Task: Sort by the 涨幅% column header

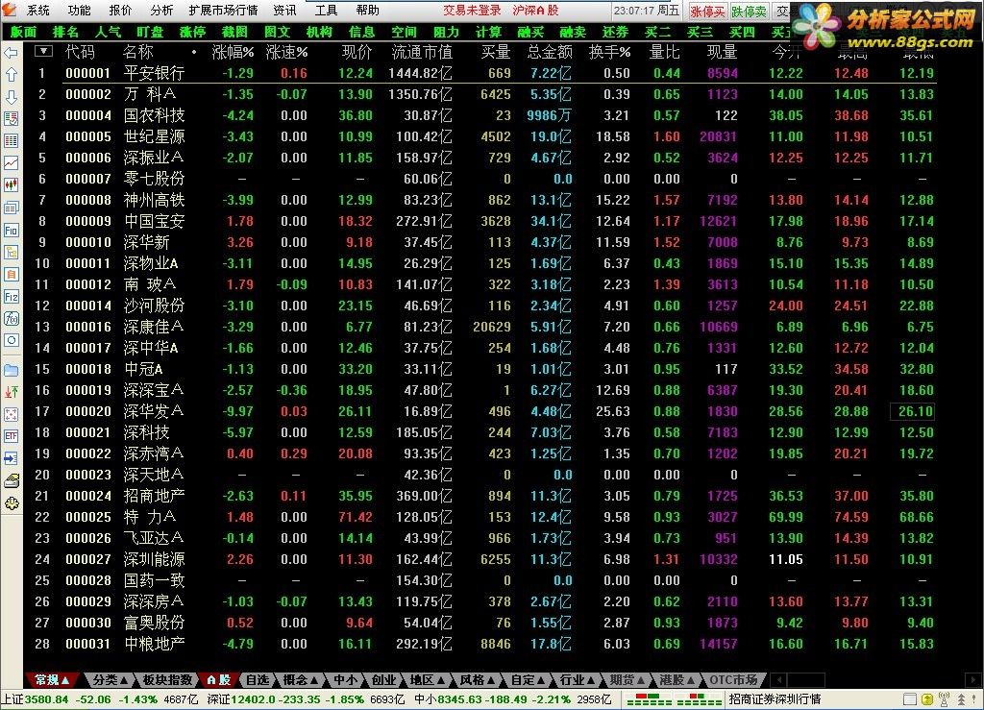Action: (233, 52)
